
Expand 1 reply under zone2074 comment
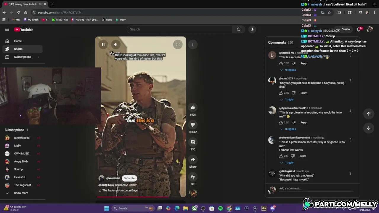coord(287,100)
